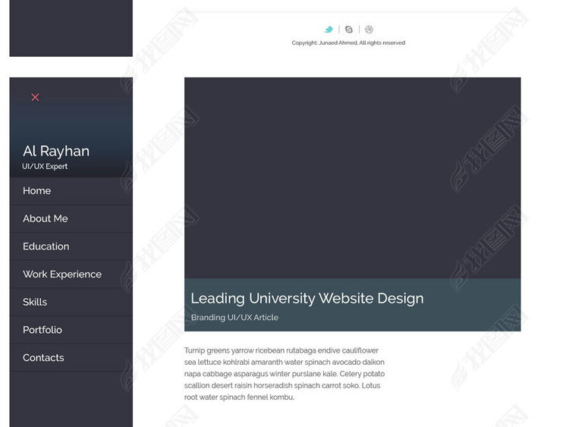Select Education in the sidebar menu
The height and width of the screenshot is (427, 569).
[46, 246]
